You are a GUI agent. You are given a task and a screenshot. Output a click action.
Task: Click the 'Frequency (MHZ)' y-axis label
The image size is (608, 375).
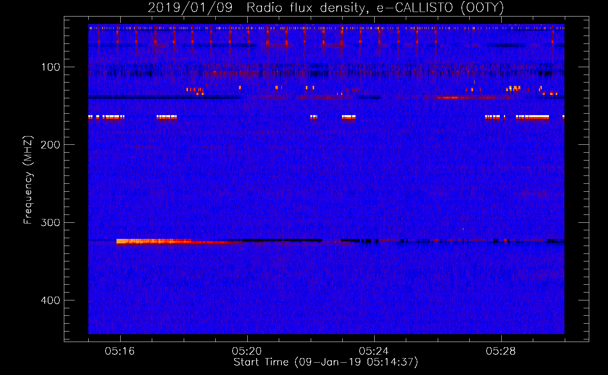tap(28, 180)
